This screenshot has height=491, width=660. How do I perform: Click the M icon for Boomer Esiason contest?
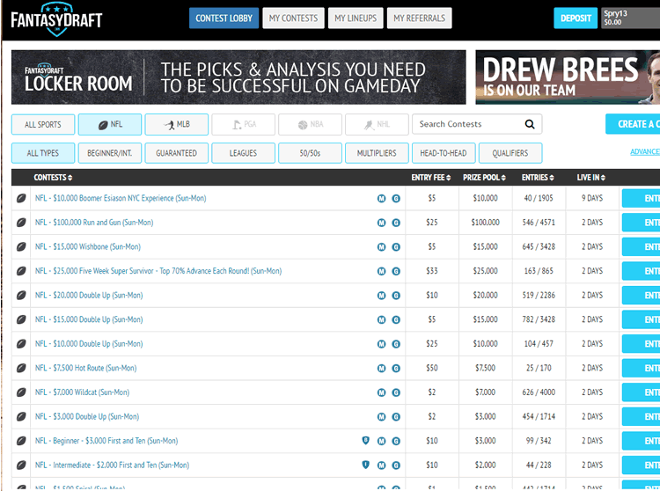point(381,199)
